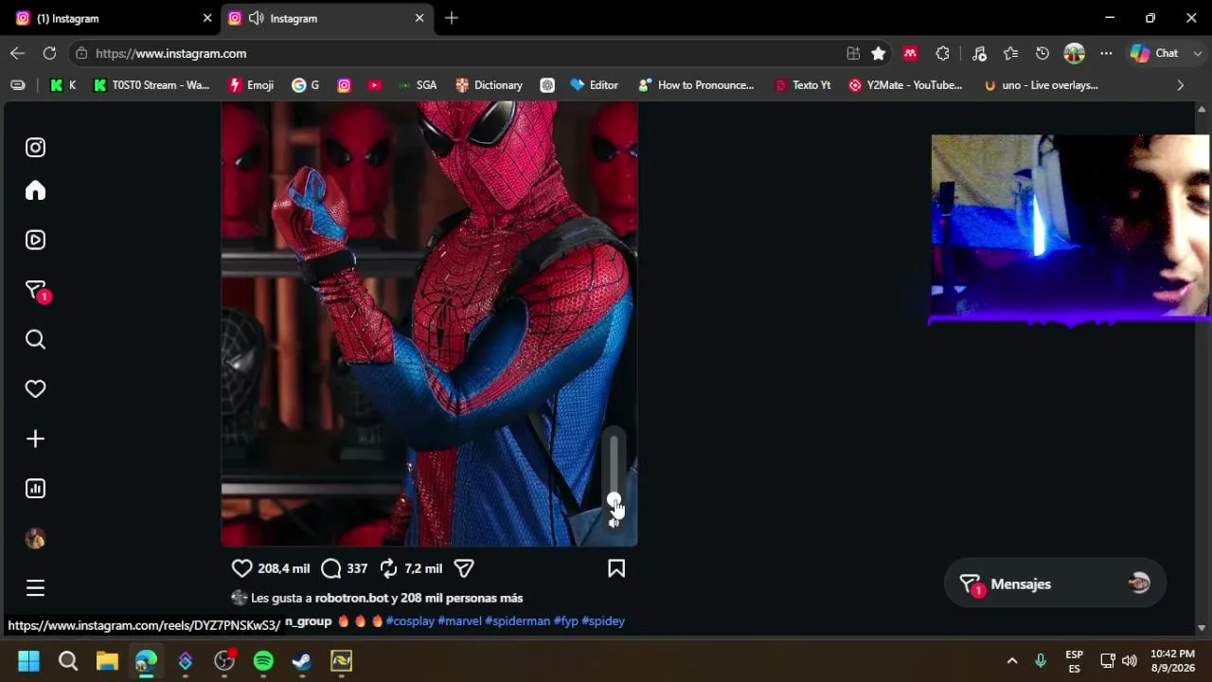The height and width of the screenshot is (682, 1212).
Task: Mute the reel audio speaker icon
Action: pyautogui.click(x=614, y=522)
